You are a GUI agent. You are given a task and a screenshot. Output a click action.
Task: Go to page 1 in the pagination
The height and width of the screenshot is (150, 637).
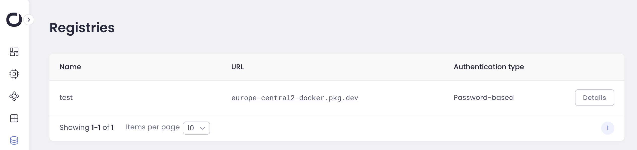607,128
